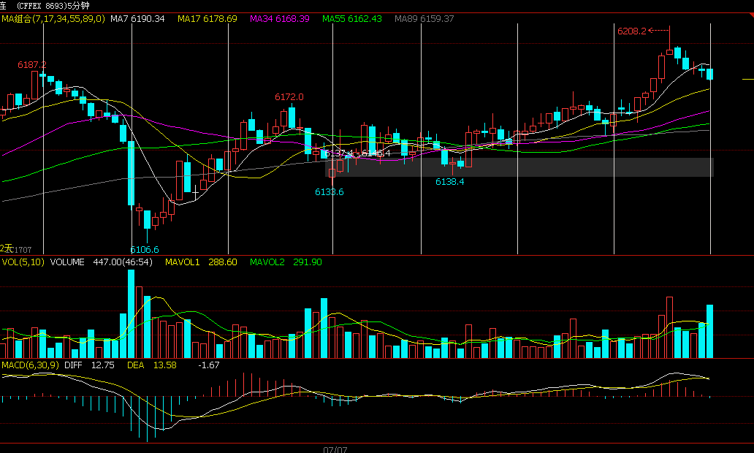
Task: Select the gray MA89 6159.37 legend
Action: click(424, 18)
